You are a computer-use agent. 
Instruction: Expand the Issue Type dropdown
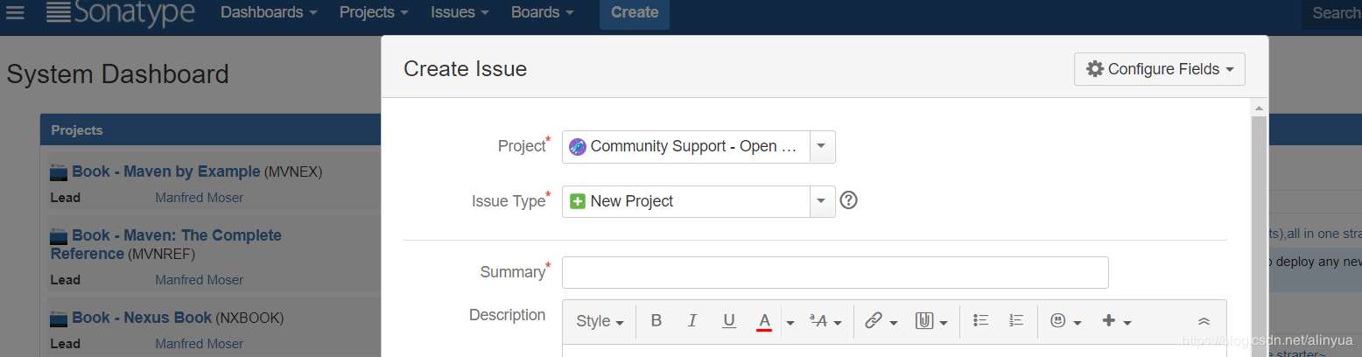pos(821,201)
